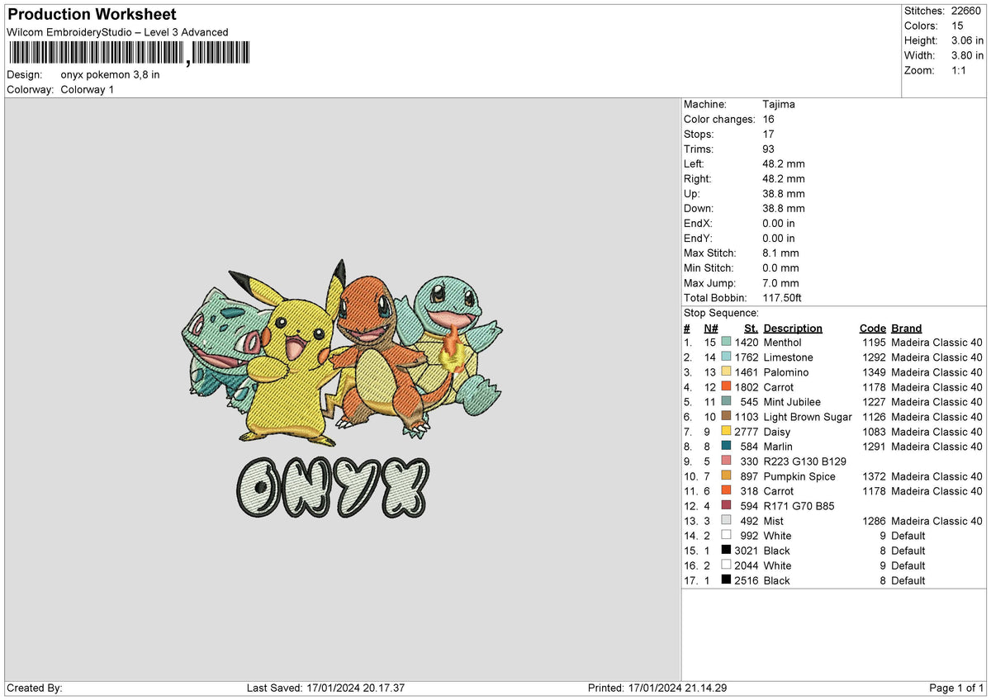Click the Left value 48.2 mm

[x=784, y=164]
